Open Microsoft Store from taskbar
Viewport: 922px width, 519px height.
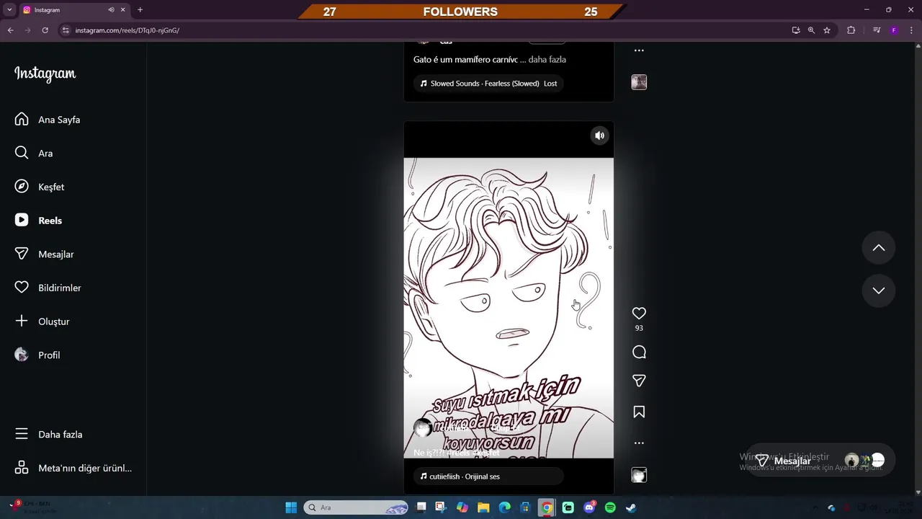click(525, 507)
